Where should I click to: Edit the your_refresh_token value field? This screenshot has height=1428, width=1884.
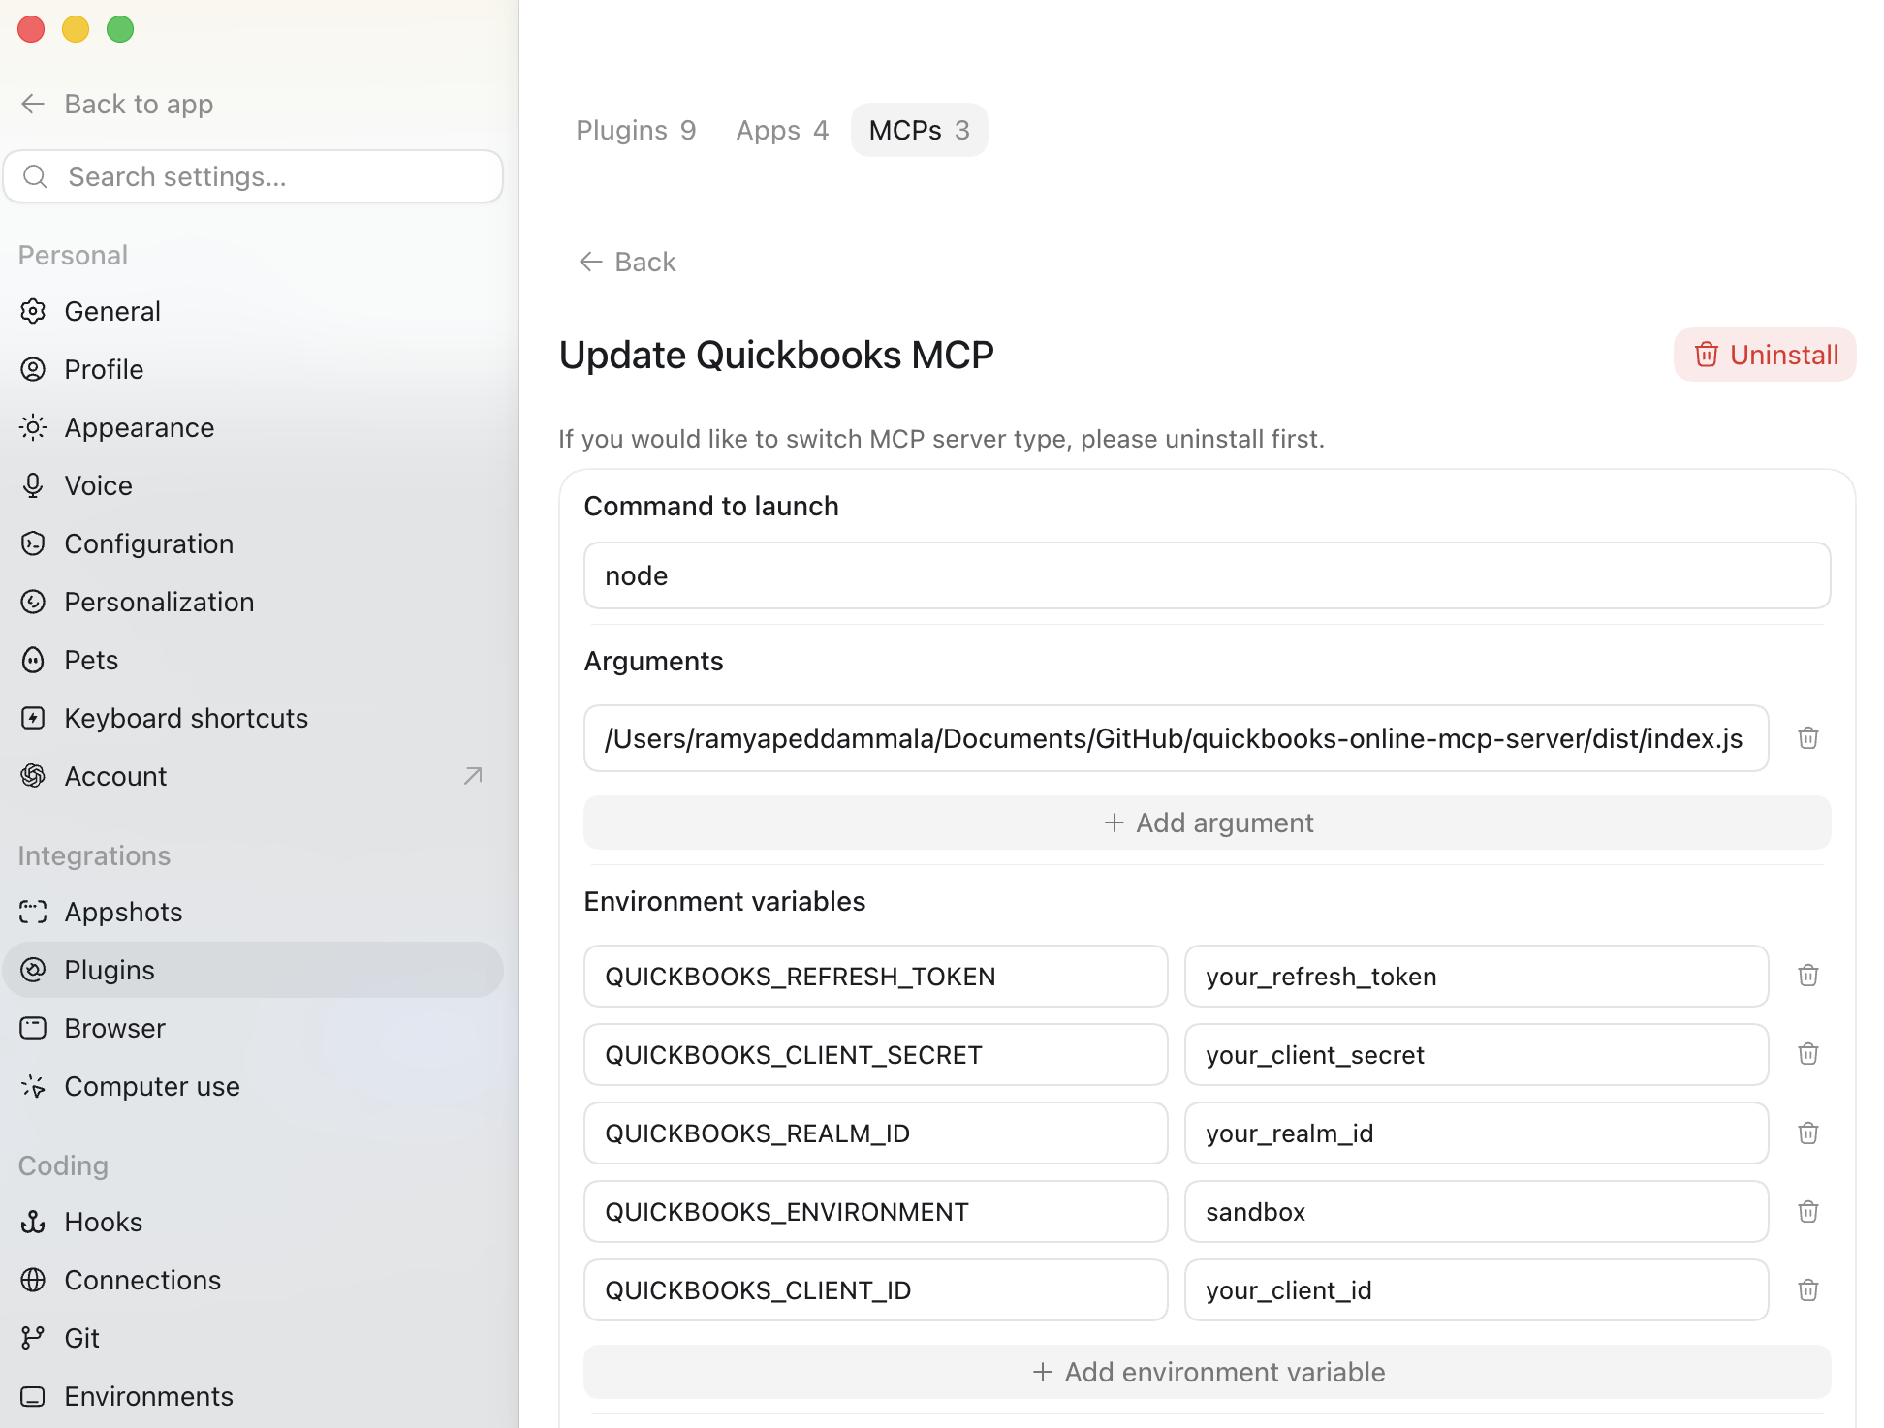pos(1477,976)
